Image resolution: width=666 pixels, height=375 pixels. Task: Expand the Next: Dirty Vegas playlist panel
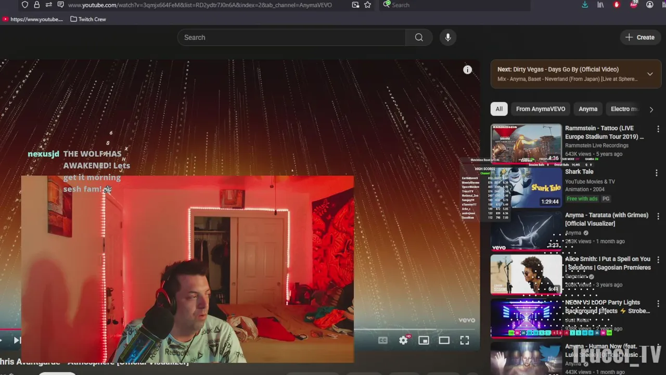(x=650, y=74)
